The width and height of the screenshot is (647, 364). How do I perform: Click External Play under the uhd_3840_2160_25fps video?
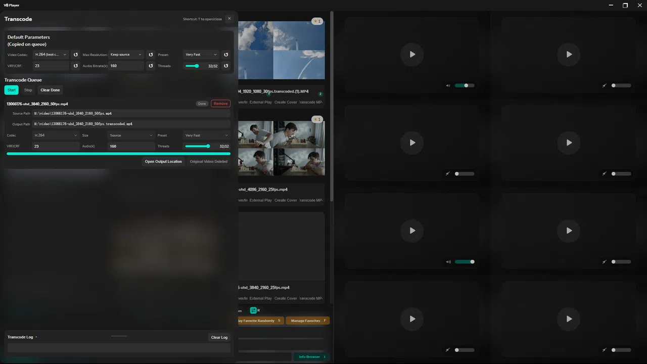260,298
